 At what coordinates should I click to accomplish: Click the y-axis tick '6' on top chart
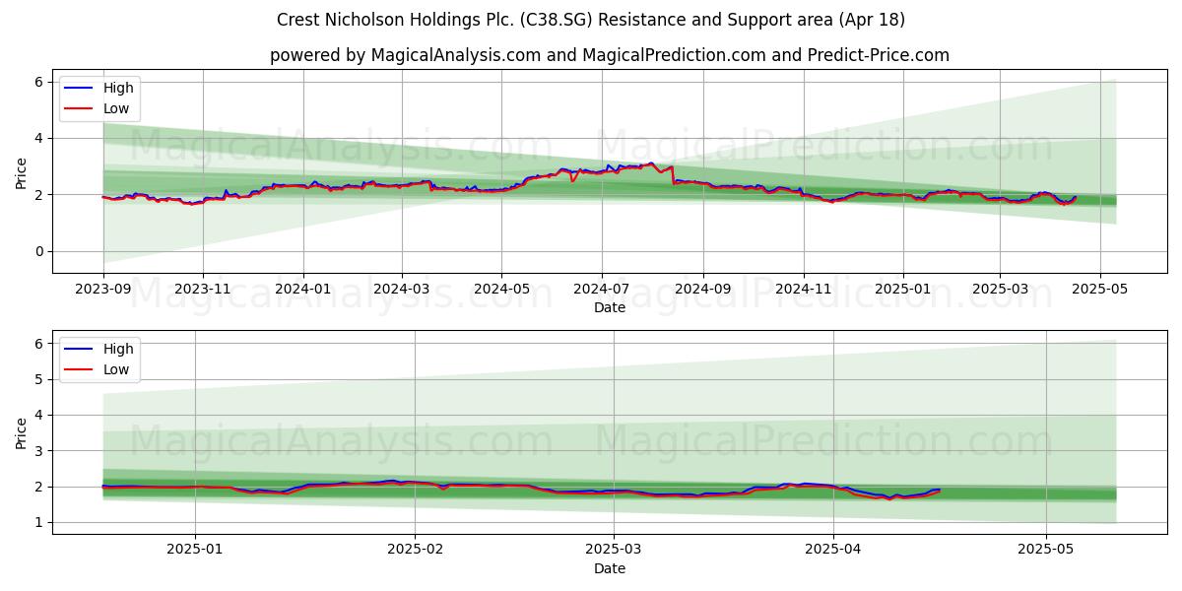tap(40, 82)
